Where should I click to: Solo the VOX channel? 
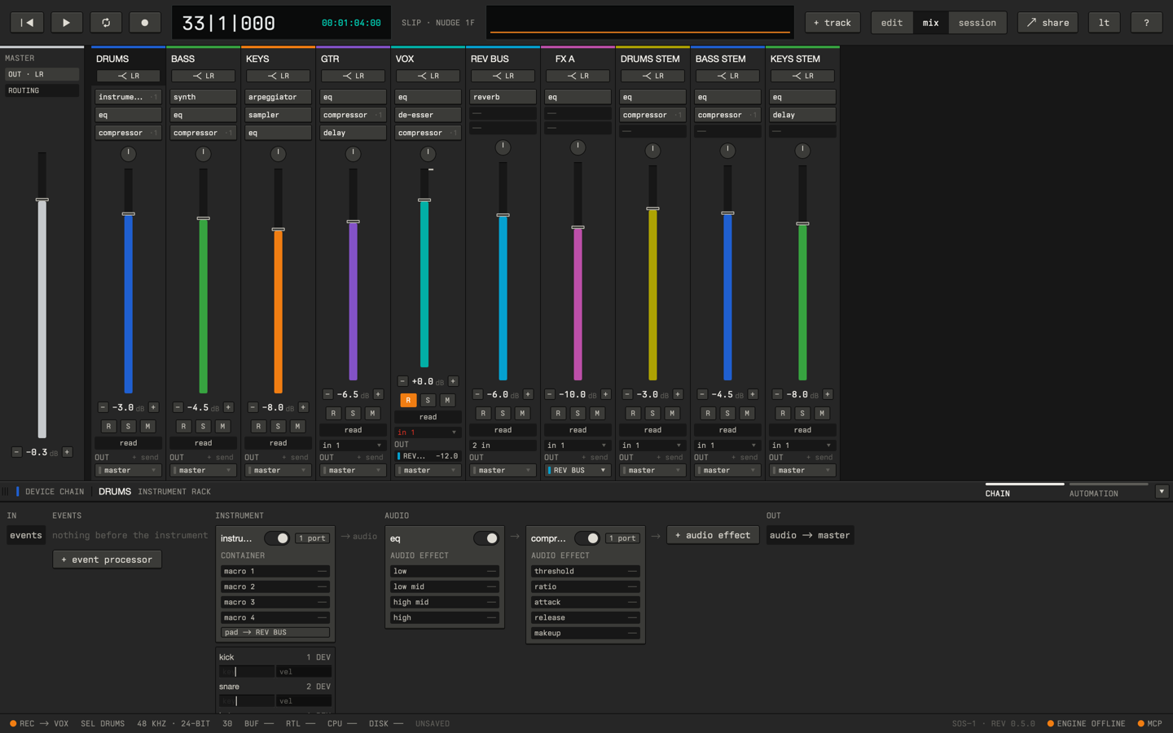pyautogui.click(x=428, y=400)
